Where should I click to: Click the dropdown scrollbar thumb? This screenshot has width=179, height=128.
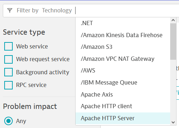173,41
